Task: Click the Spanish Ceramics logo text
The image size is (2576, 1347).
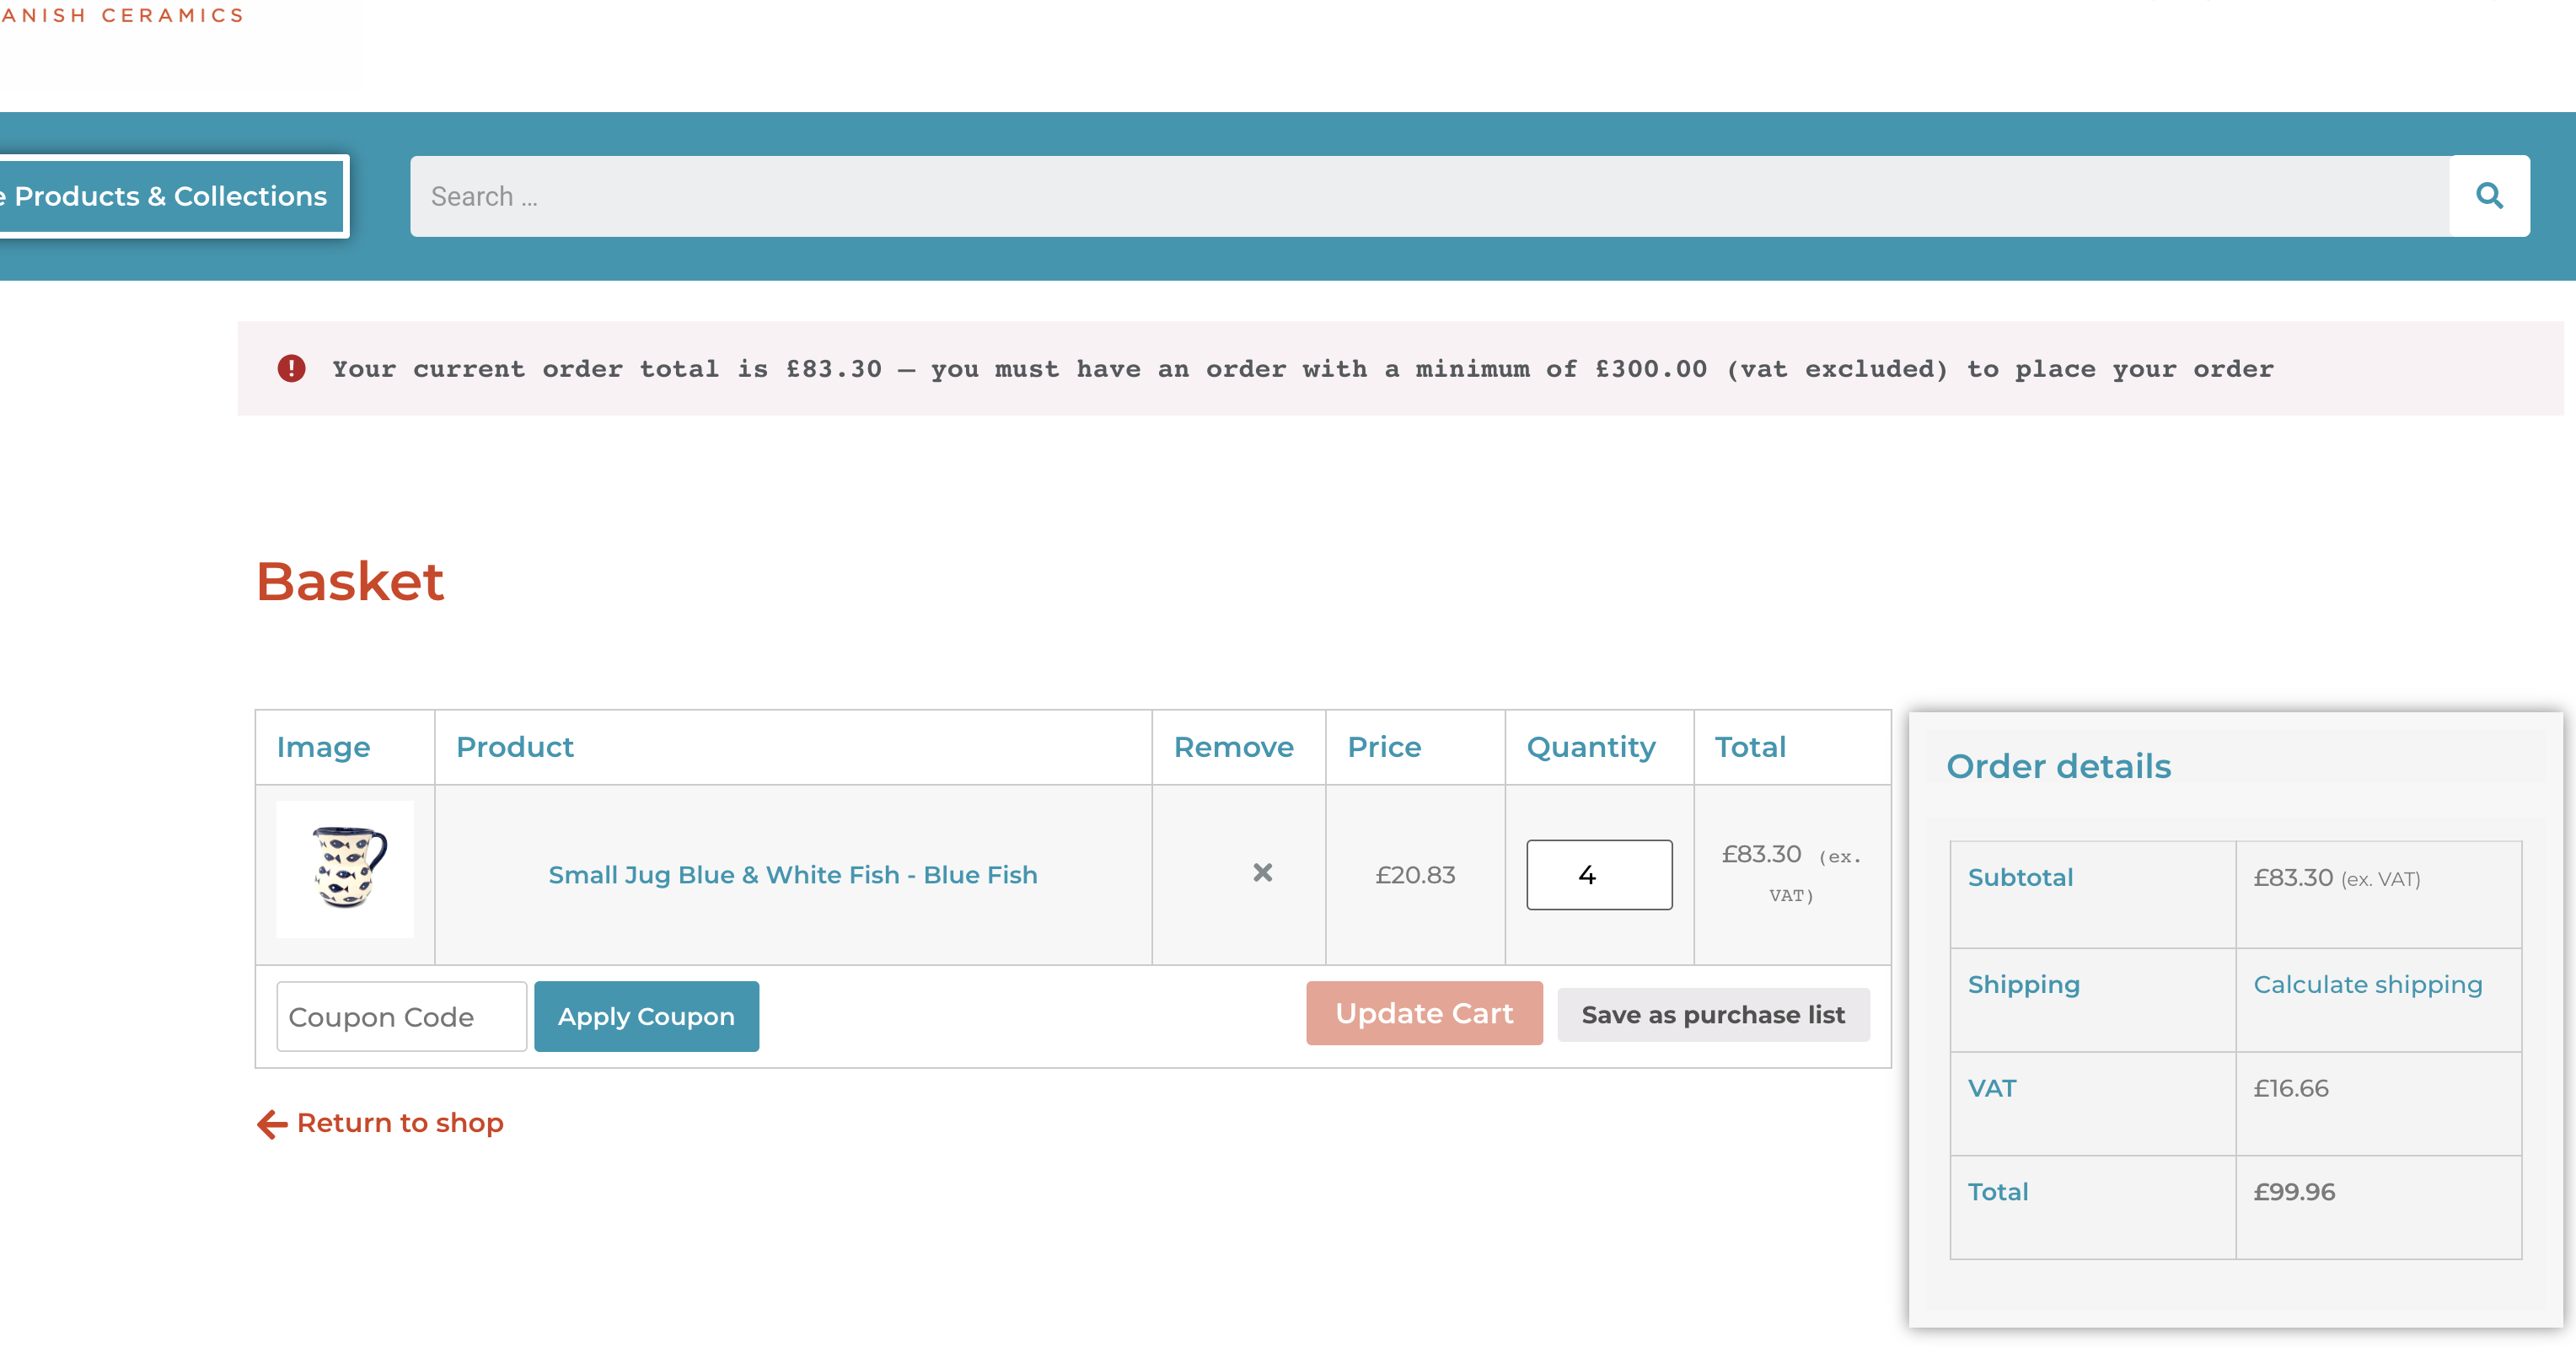Action: click(x=122, y=15)
